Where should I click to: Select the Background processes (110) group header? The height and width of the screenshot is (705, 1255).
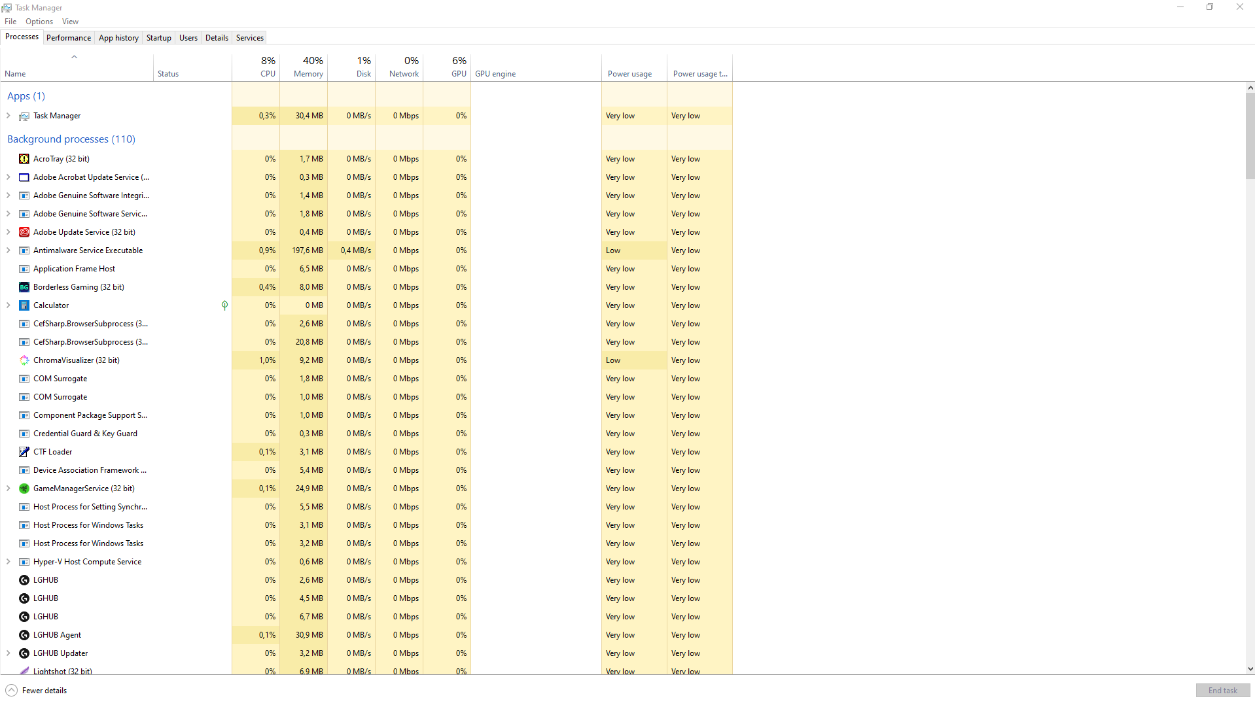(x=71, y=139)
